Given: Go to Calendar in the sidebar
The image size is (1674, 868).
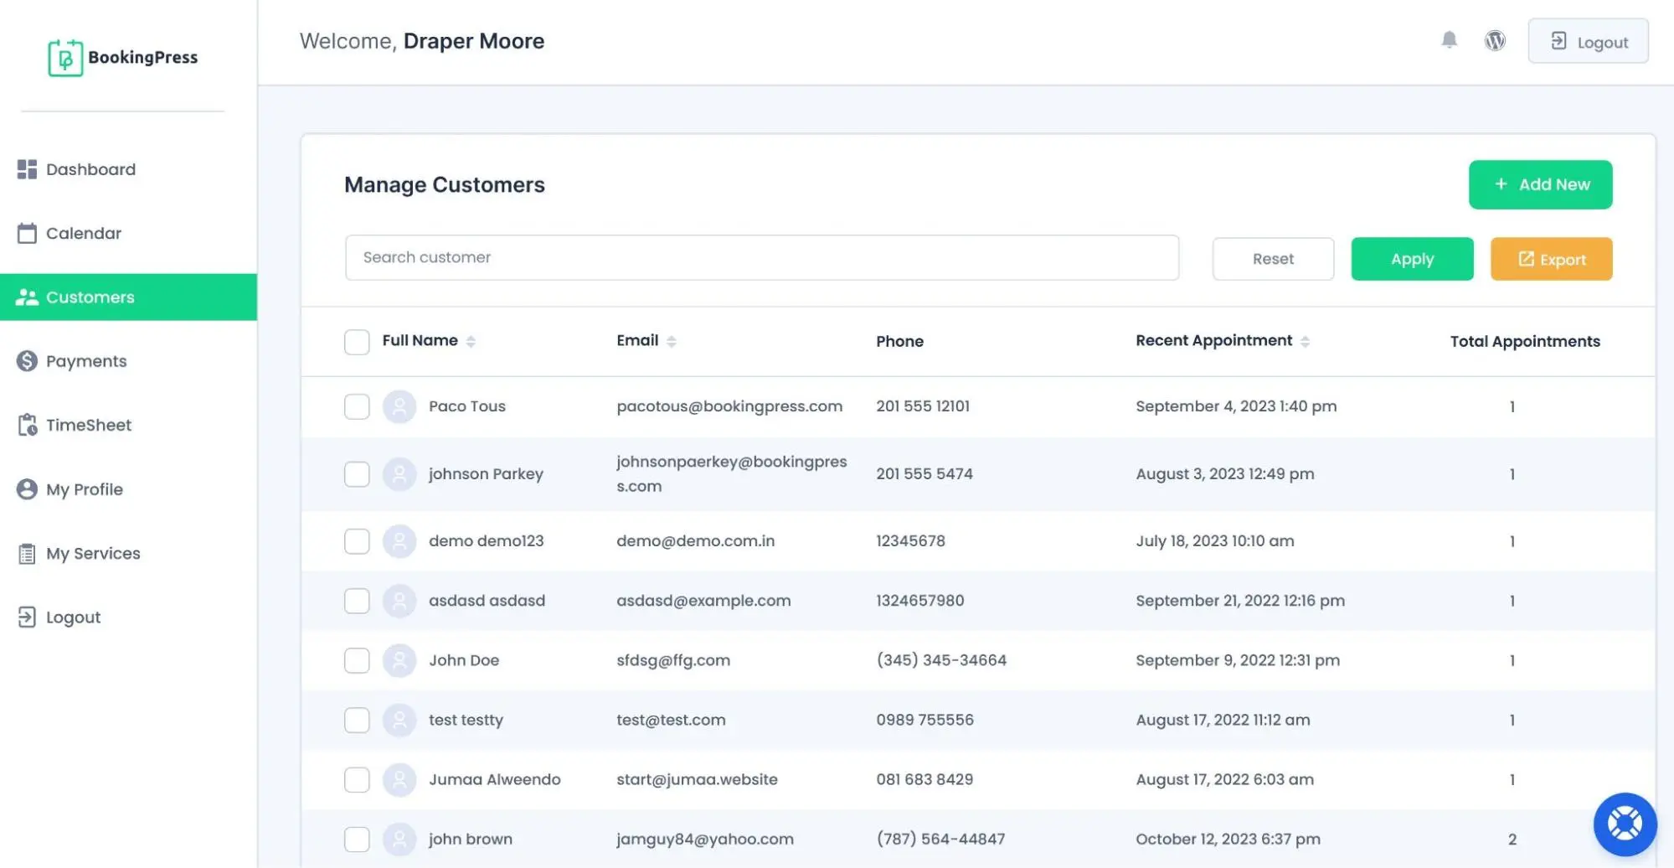Looking at the screenshot, I should tap(83, 233).
